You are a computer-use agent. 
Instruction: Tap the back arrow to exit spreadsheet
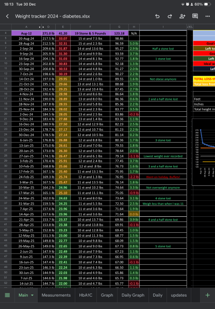pos(7,16)
